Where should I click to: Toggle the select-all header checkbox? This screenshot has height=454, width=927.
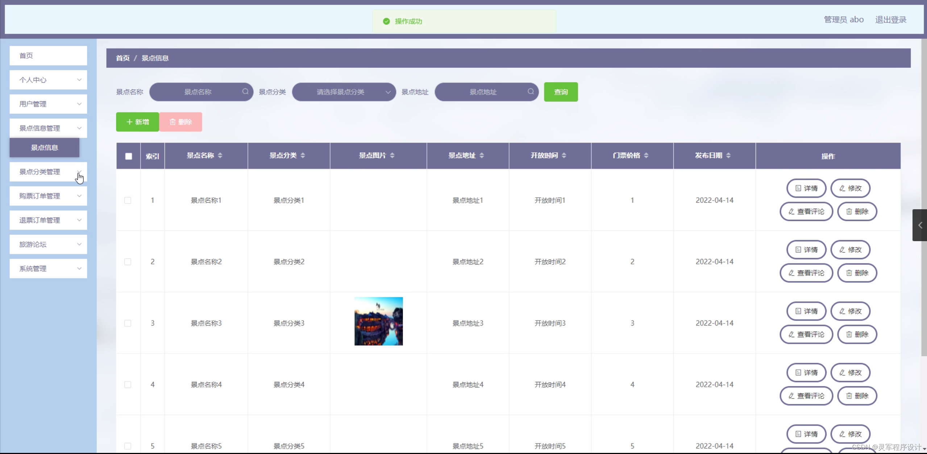pos(129,156)
